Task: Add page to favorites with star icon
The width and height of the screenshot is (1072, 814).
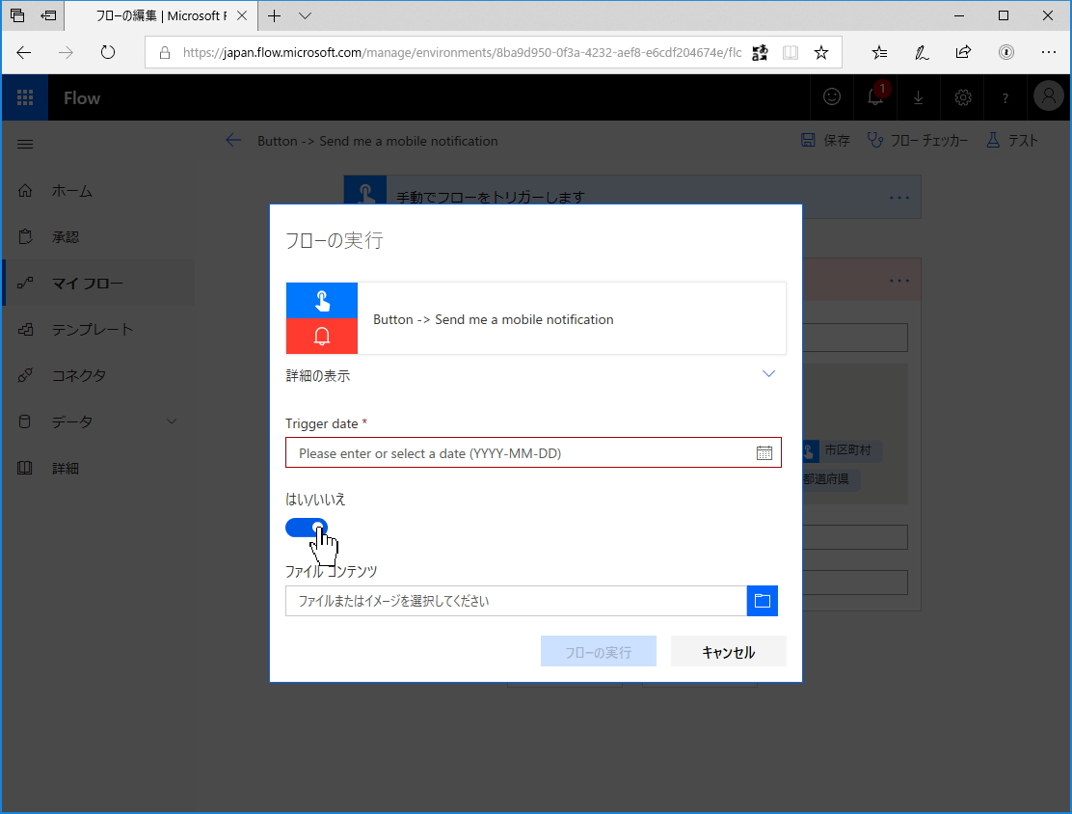Action: [821, 53]
